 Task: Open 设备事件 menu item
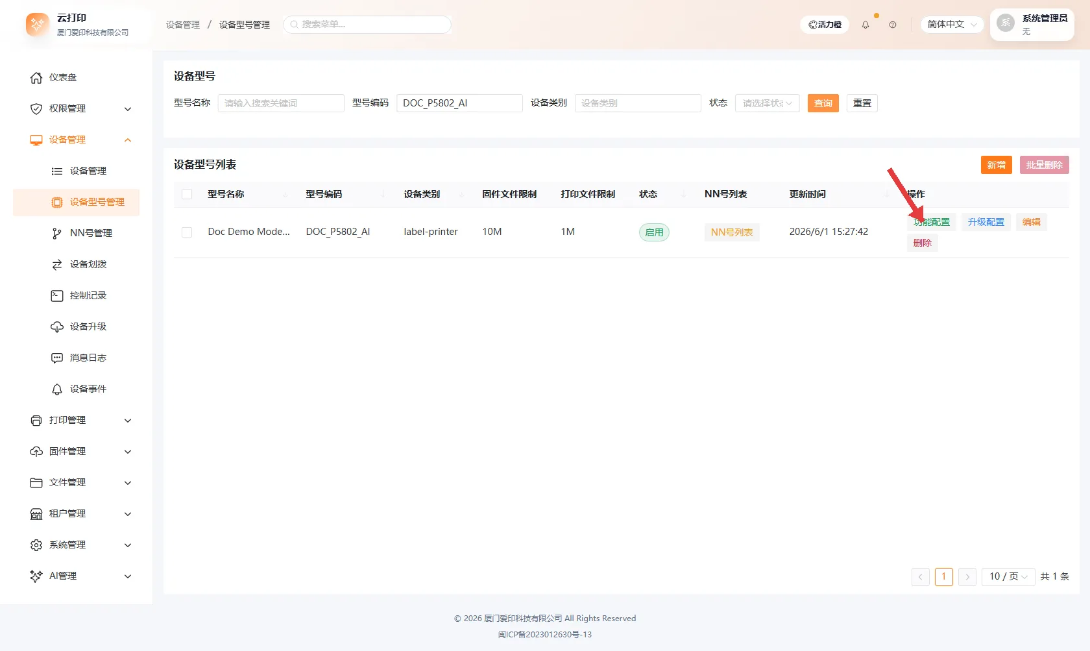(x=76, y=389)
